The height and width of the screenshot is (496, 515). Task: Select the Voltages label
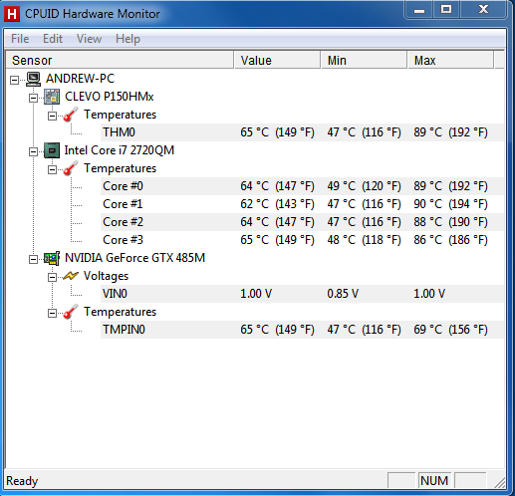pos(106,276)
